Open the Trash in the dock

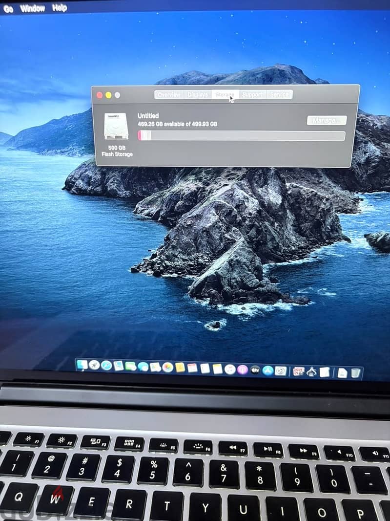pos(356,373)
